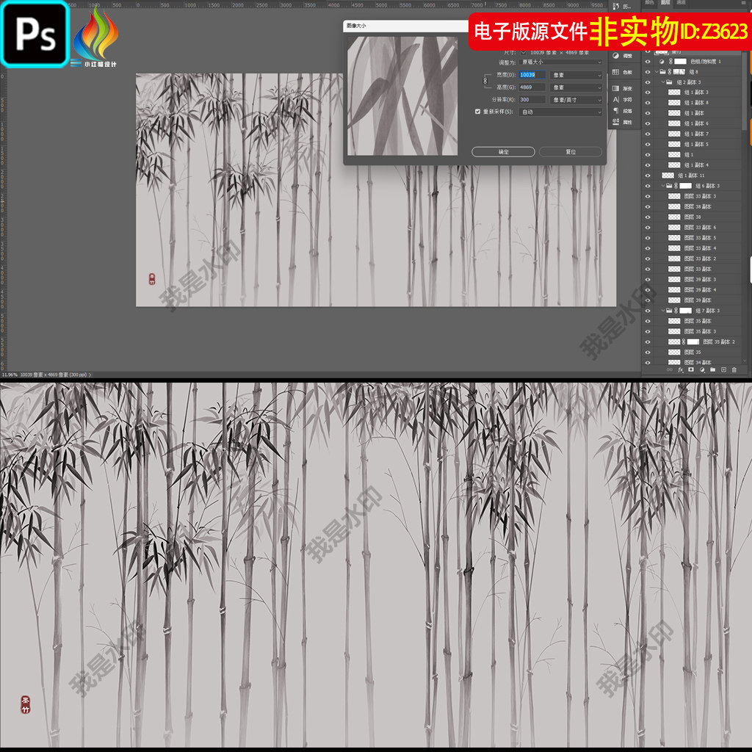Click the resolution field showing 300
The image size is (752, 752).
click(532, 100)
